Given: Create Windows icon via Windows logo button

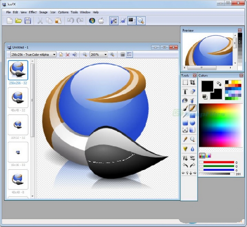Looking at the screenshot, I should click(x=92, y=21).
